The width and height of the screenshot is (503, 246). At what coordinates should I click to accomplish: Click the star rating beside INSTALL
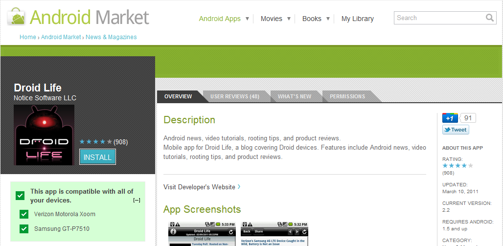pos(95,142)
